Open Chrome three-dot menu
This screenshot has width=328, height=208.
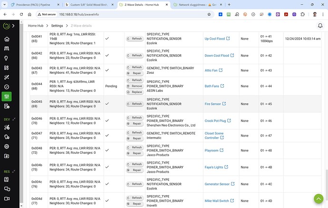click(x=323, y=14)
